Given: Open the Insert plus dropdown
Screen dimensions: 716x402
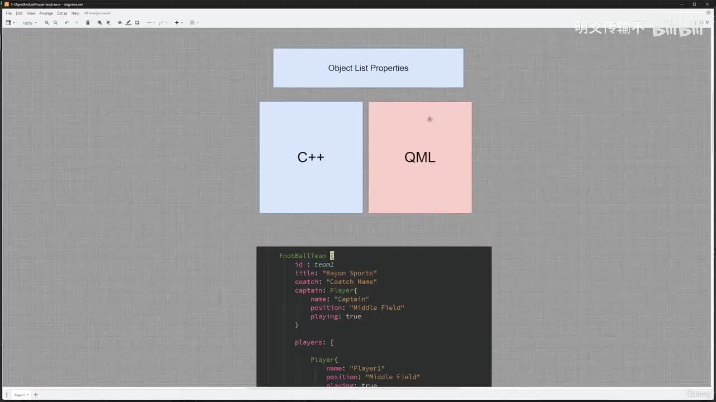Looking at the screenshot, I should [x=178, y=23].
